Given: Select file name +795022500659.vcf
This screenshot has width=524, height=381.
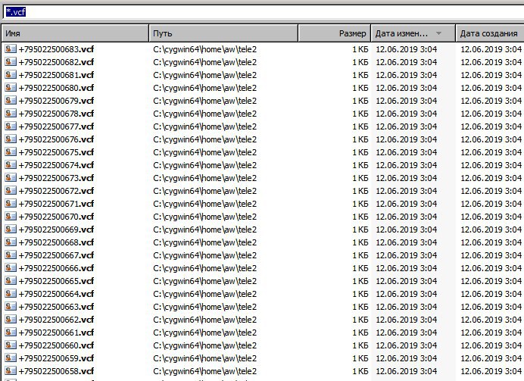Looking at the screenshot, I should coord(56,358).
